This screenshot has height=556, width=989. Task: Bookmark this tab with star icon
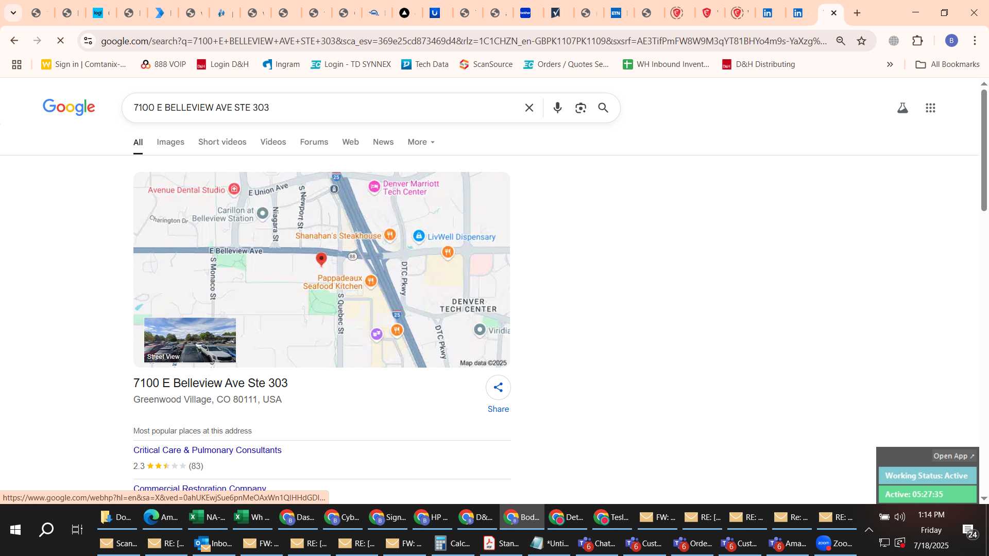pos(861,41)
